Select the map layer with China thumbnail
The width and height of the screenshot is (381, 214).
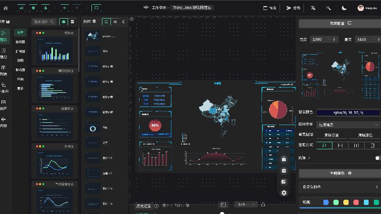pos(104,36)
